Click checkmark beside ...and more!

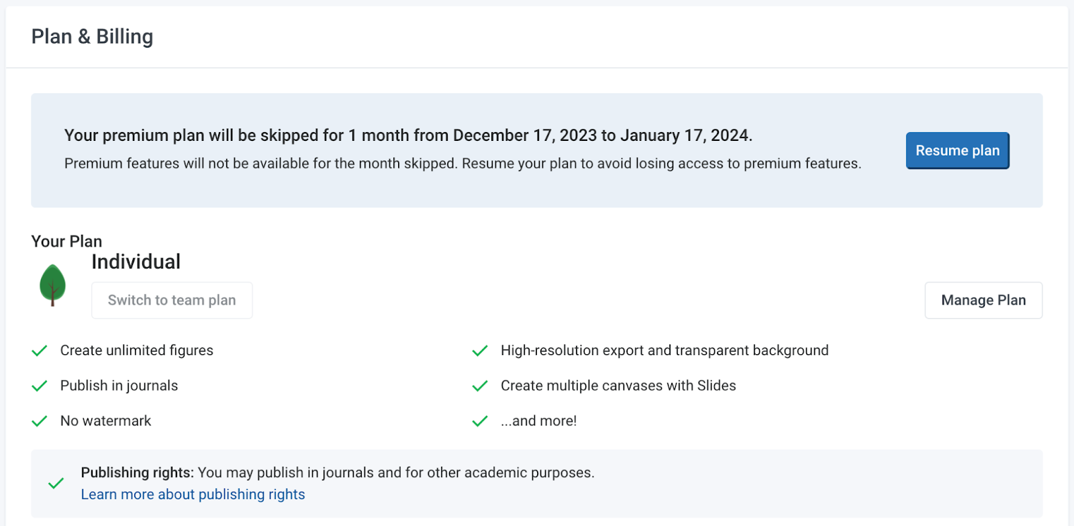click(480, 421)
